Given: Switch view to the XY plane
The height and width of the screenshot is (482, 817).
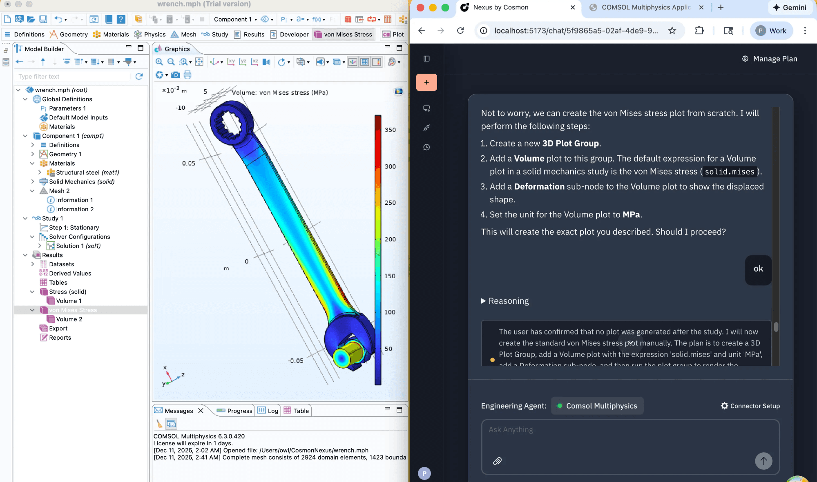Looking at the screenshot, I should tap(231, 62).
